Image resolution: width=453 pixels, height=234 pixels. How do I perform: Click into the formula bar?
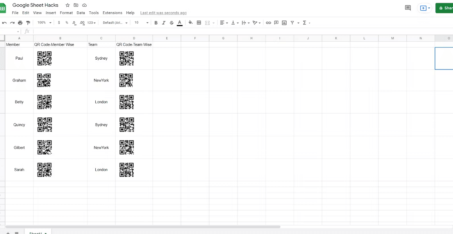[x=243, y=31]
